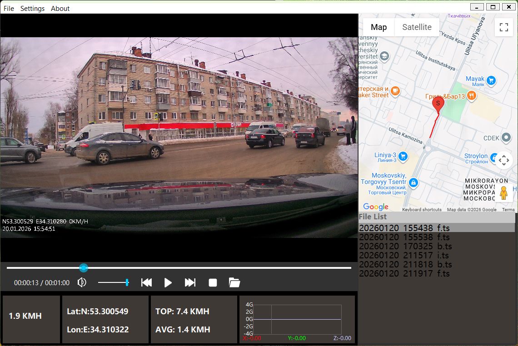Open Google logo link on map

pyautogui.click(x=376, y=207)
